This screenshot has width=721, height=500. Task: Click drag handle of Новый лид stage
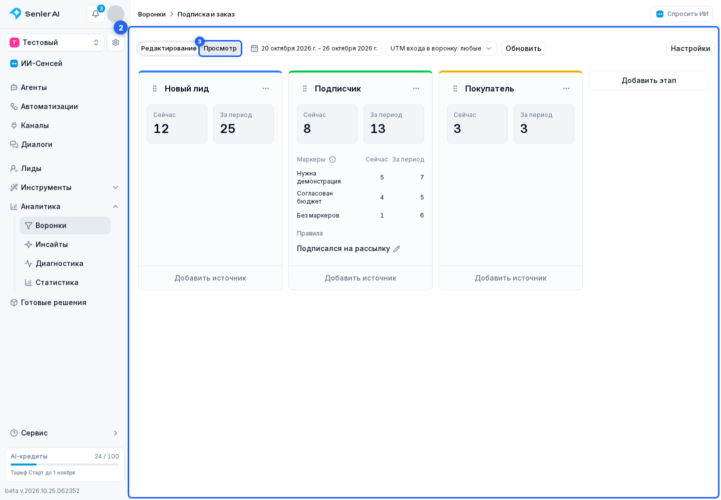155,88
